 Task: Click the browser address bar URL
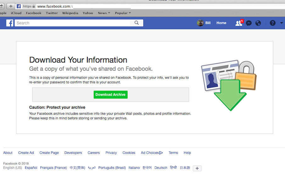pyautogui.click(x=55, y=6)
